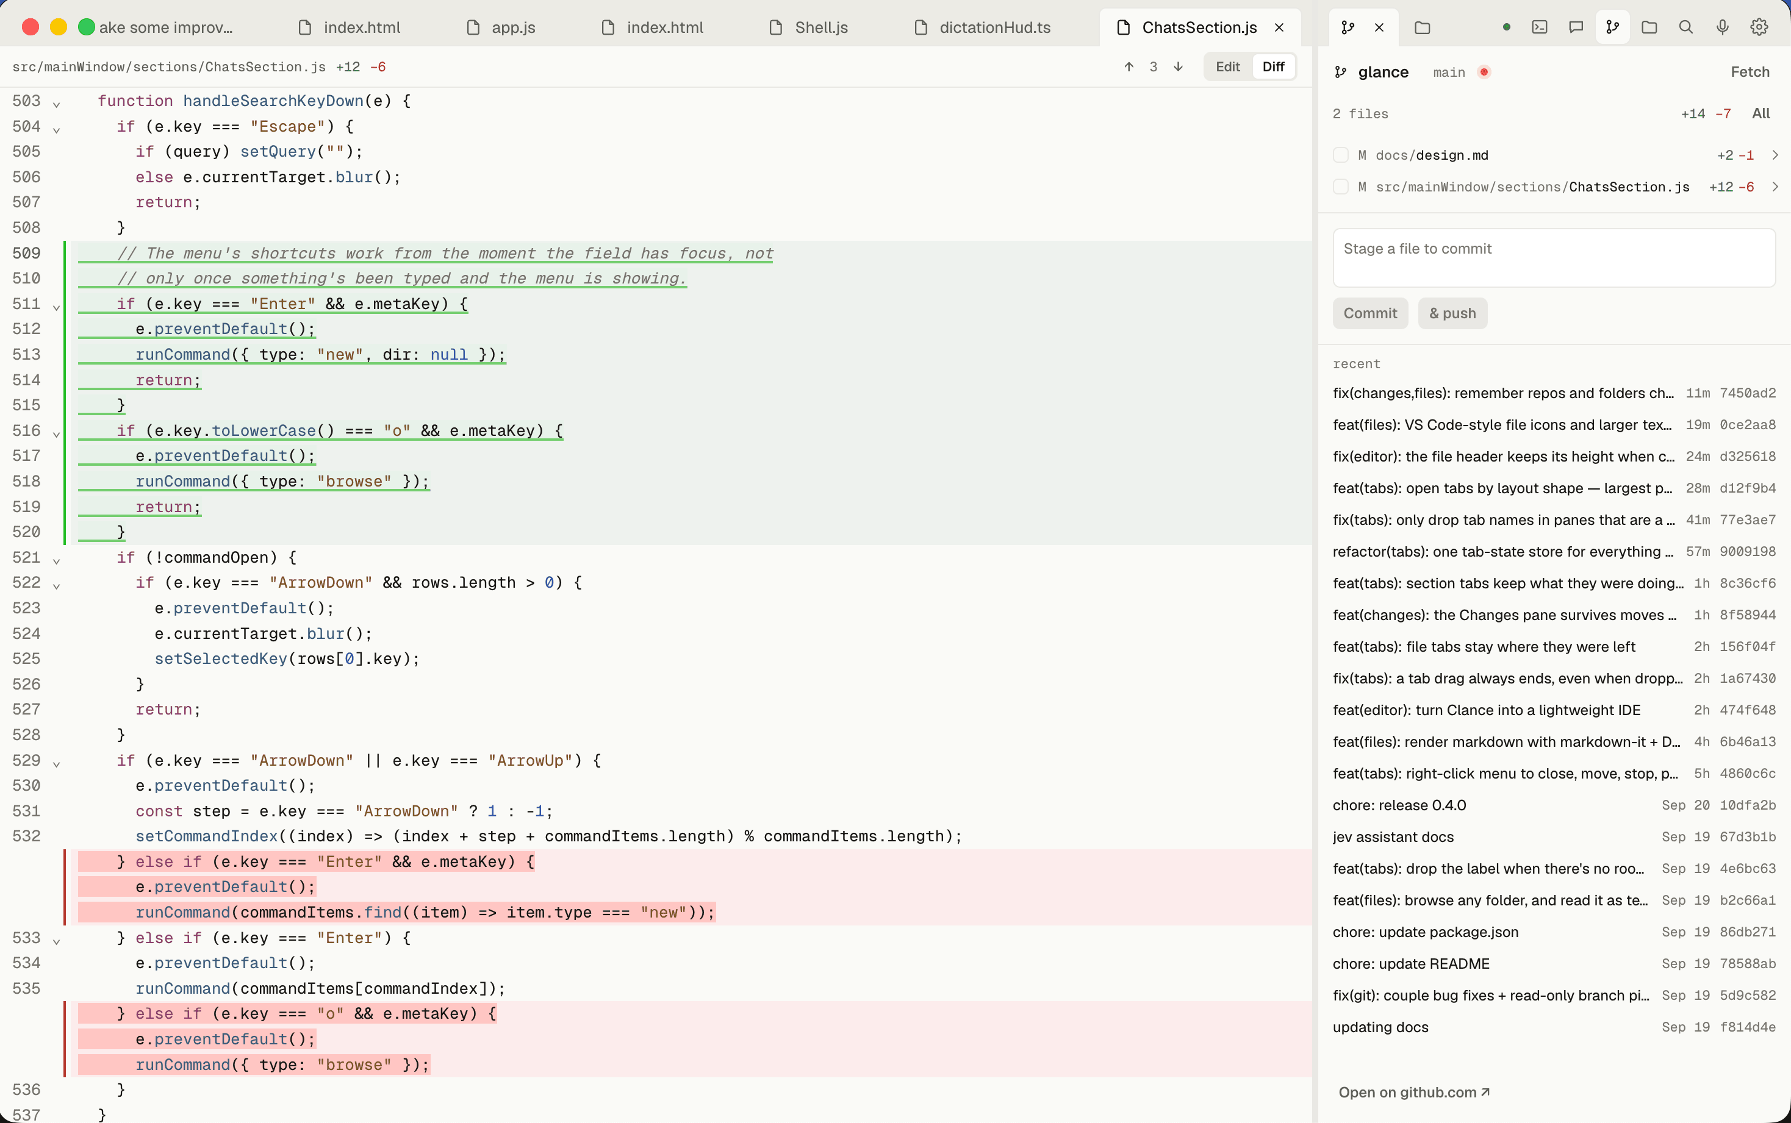Select the git branch icon in toolbar
The image size is (1791, 1123).
[x=1612, y=27]
